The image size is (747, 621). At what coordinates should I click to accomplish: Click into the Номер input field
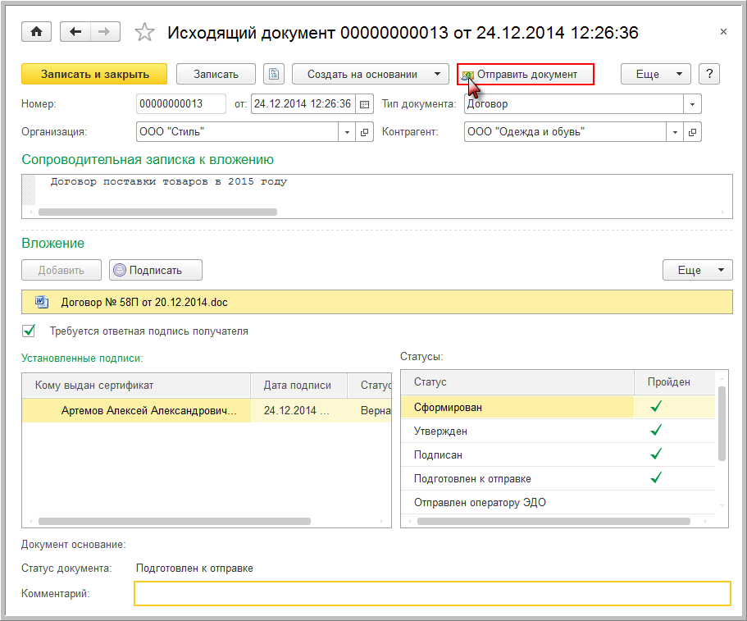[x=181, y=104]
